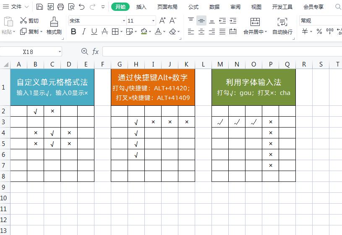The image size is (342, 235).
Task: Select column H header
Action: [x=136, y=64]
